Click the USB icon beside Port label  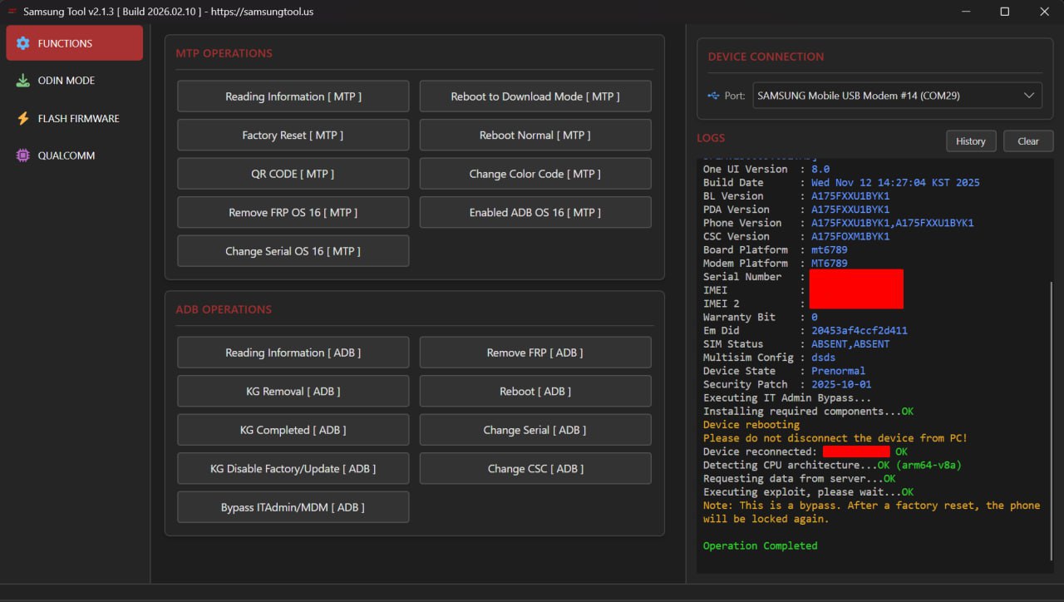click(713, 96)
